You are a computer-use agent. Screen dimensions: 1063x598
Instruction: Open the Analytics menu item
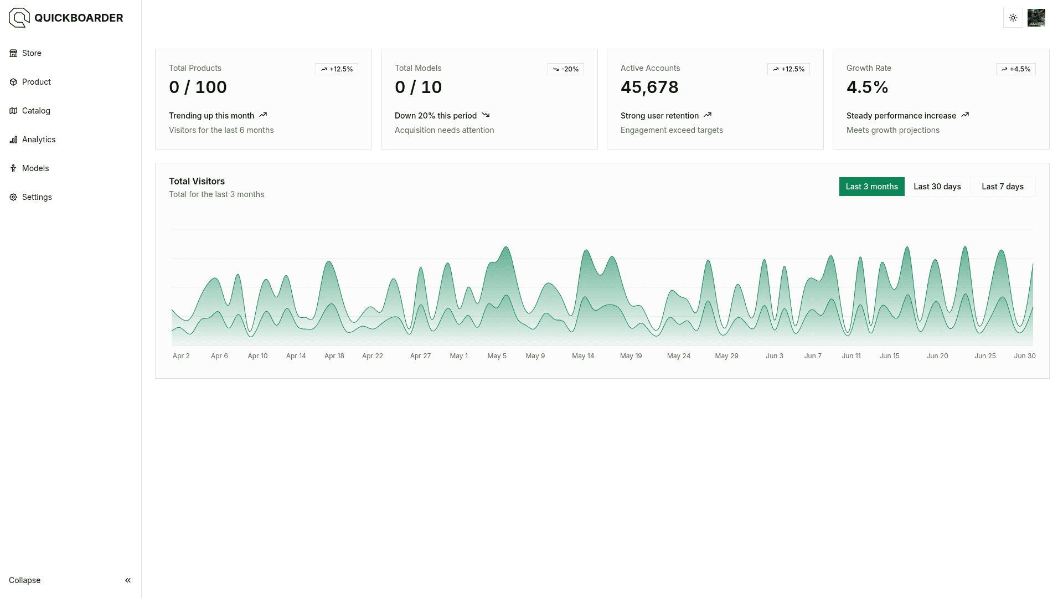click(39, 140)
